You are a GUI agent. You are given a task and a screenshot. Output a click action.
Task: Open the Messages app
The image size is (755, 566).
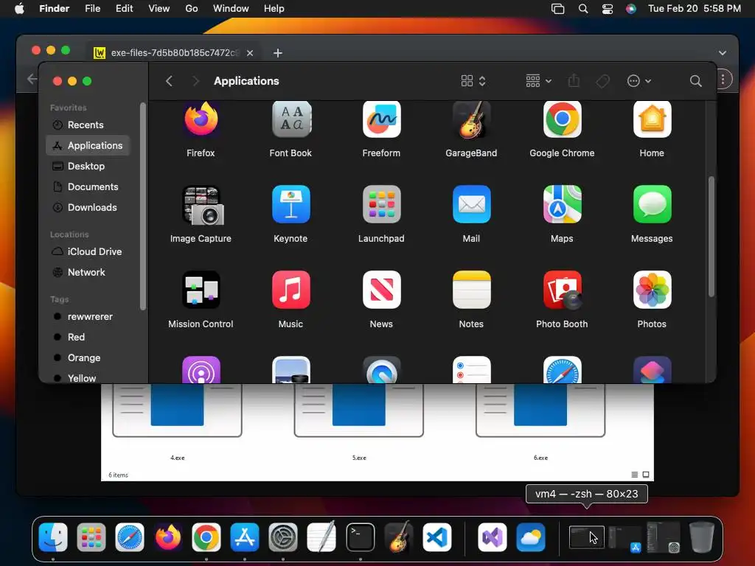click(x=652, y=205)
